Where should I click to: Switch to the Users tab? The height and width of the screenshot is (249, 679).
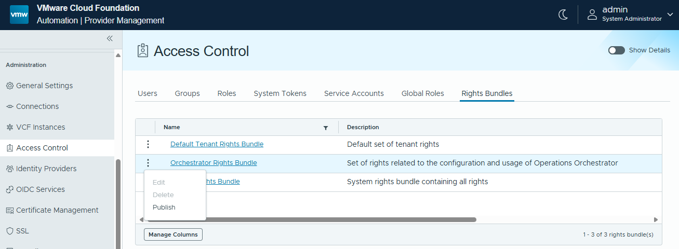(x=148, y=93)
